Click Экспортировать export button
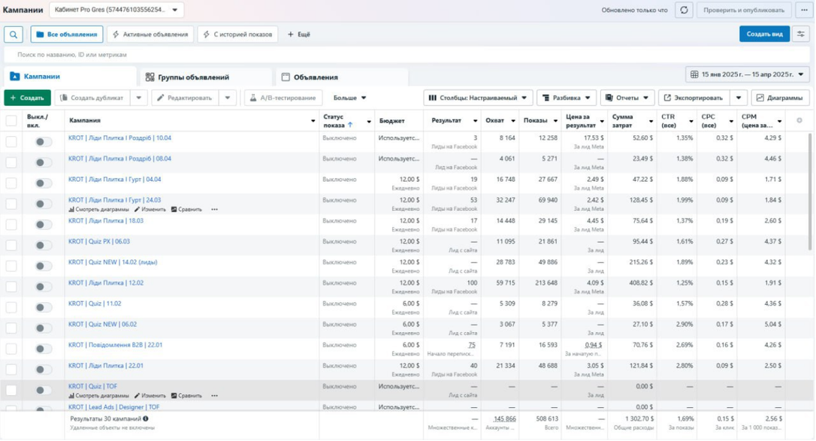The height and width of the screenshot is (441, 816). click(693, 98)
